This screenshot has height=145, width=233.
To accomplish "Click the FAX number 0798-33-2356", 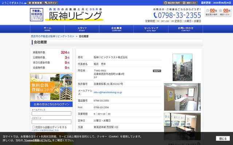I will click(x=101, y=107).
